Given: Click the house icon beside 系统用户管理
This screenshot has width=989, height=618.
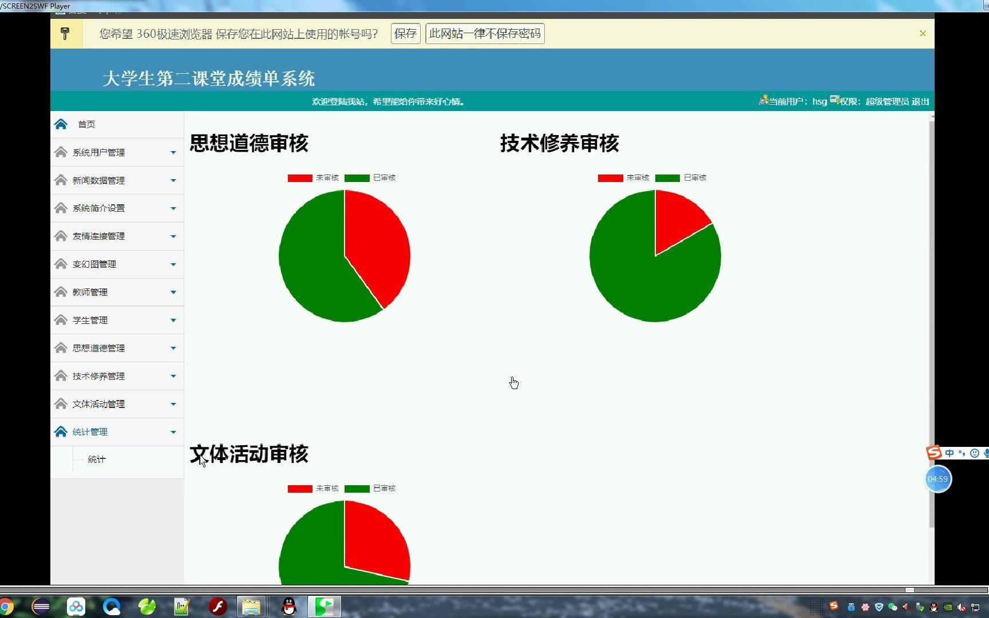Looking at the screenshot, I should coord(61,152).
